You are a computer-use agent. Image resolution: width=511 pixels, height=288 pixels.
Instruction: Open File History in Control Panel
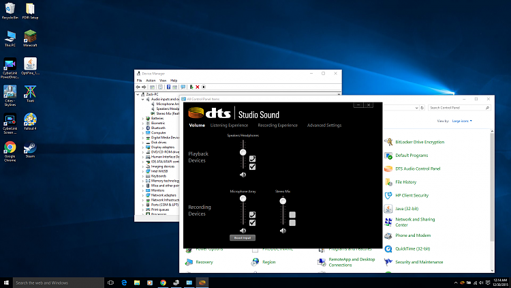(x=405, y=182)
